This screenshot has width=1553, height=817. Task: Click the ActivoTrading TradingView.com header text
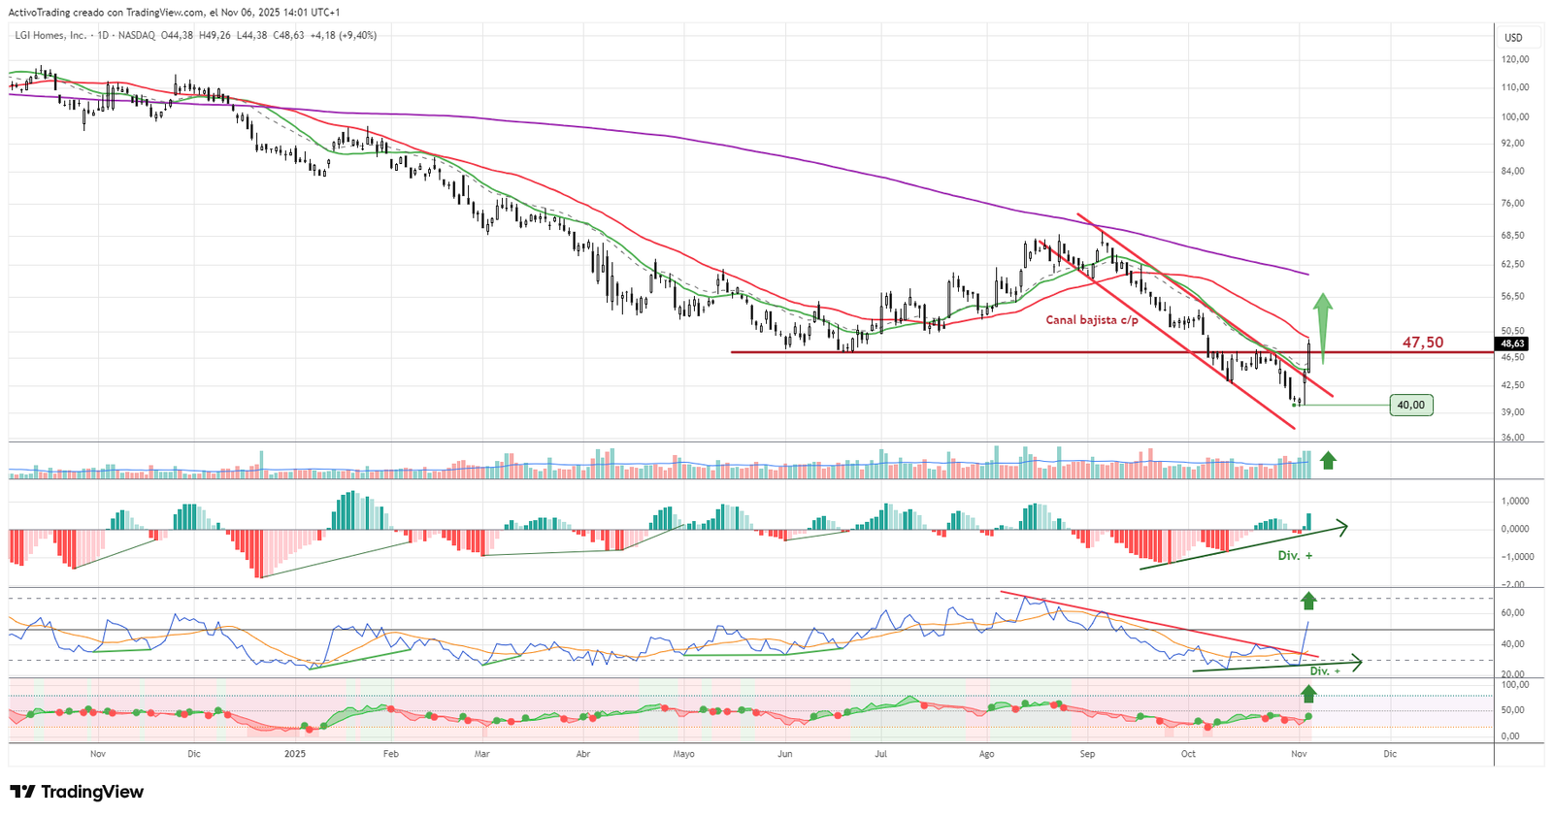[x=175, y=13]
